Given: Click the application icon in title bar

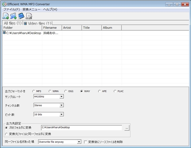Looking at the screenshot, I should (4, 4).
